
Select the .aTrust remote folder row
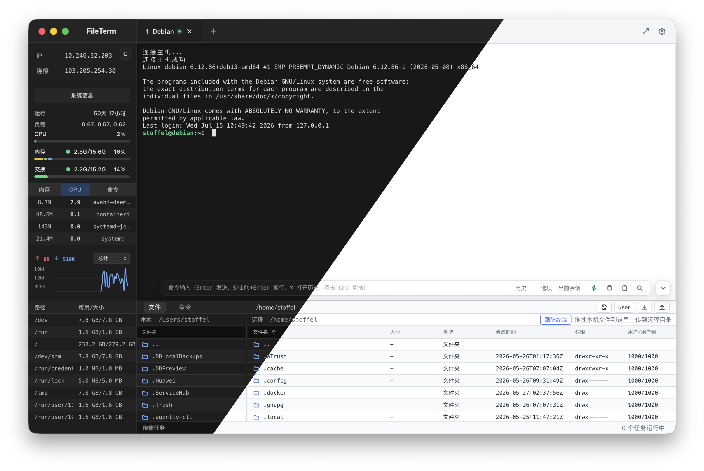click(x=461, y=357)
